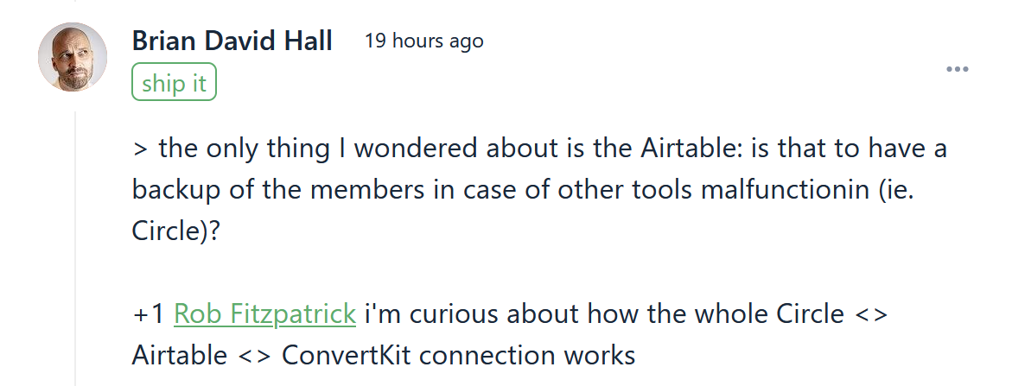Click the "19 hours ago" timestamp
1012x386 pixels.
(423, 41)
